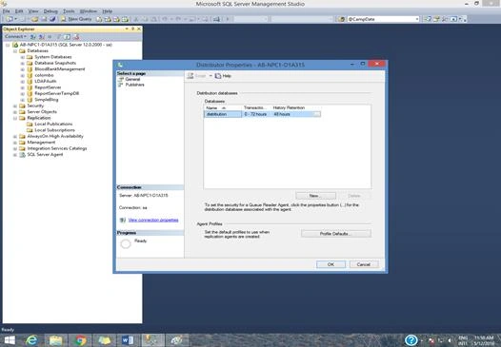Select AlwaysOn High Availability folder
The height and width of the screenshot is (347, 501).
coord(55,136)
